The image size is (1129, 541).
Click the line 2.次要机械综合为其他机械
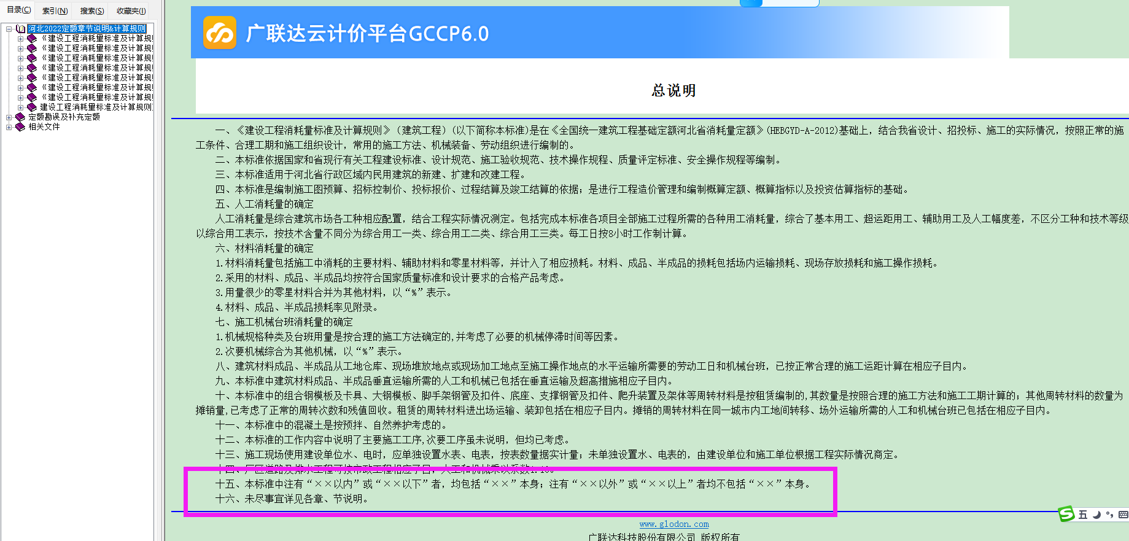pyautogui.click(x=310, y=351)
